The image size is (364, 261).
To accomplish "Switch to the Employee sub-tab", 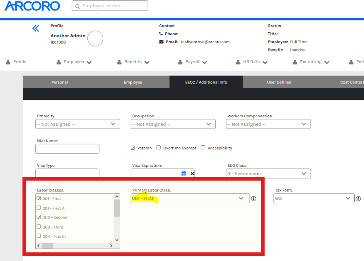I will [133, 82].
